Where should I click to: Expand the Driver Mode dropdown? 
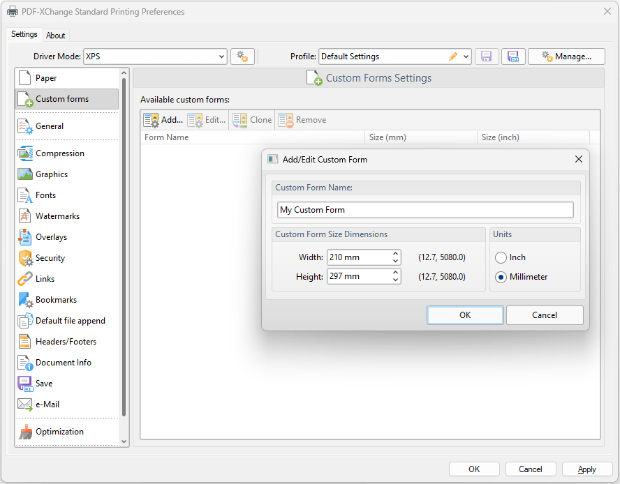pyautogui.click(x=221, y=56)
